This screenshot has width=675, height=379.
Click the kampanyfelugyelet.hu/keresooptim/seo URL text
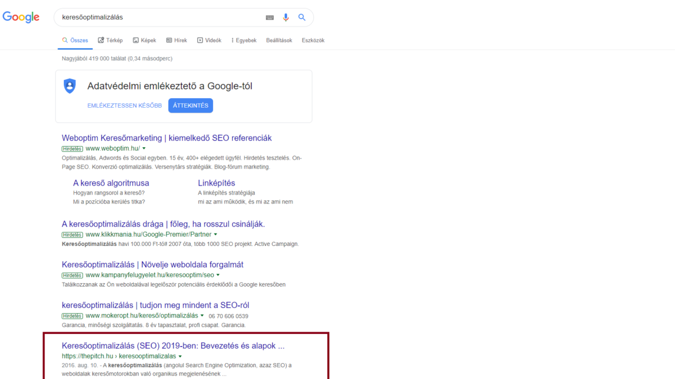tap(150, 275)
